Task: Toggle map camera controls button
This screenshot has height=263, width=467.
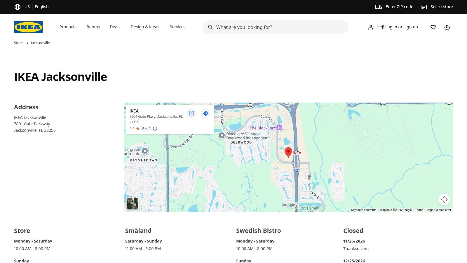Action: (x=444, y=200)
